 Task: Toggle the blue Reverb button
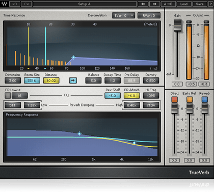tap(205, 100)
